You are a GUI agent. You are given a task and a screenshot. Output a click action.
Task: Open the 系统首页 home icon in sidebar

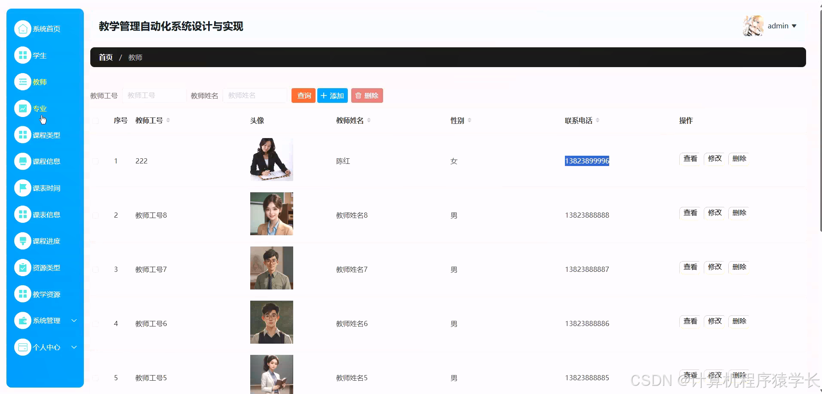(x=23, y=28)
